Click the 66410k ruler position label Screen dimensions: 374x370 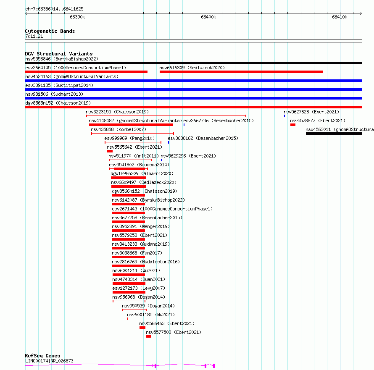click(x=340, y=17)
